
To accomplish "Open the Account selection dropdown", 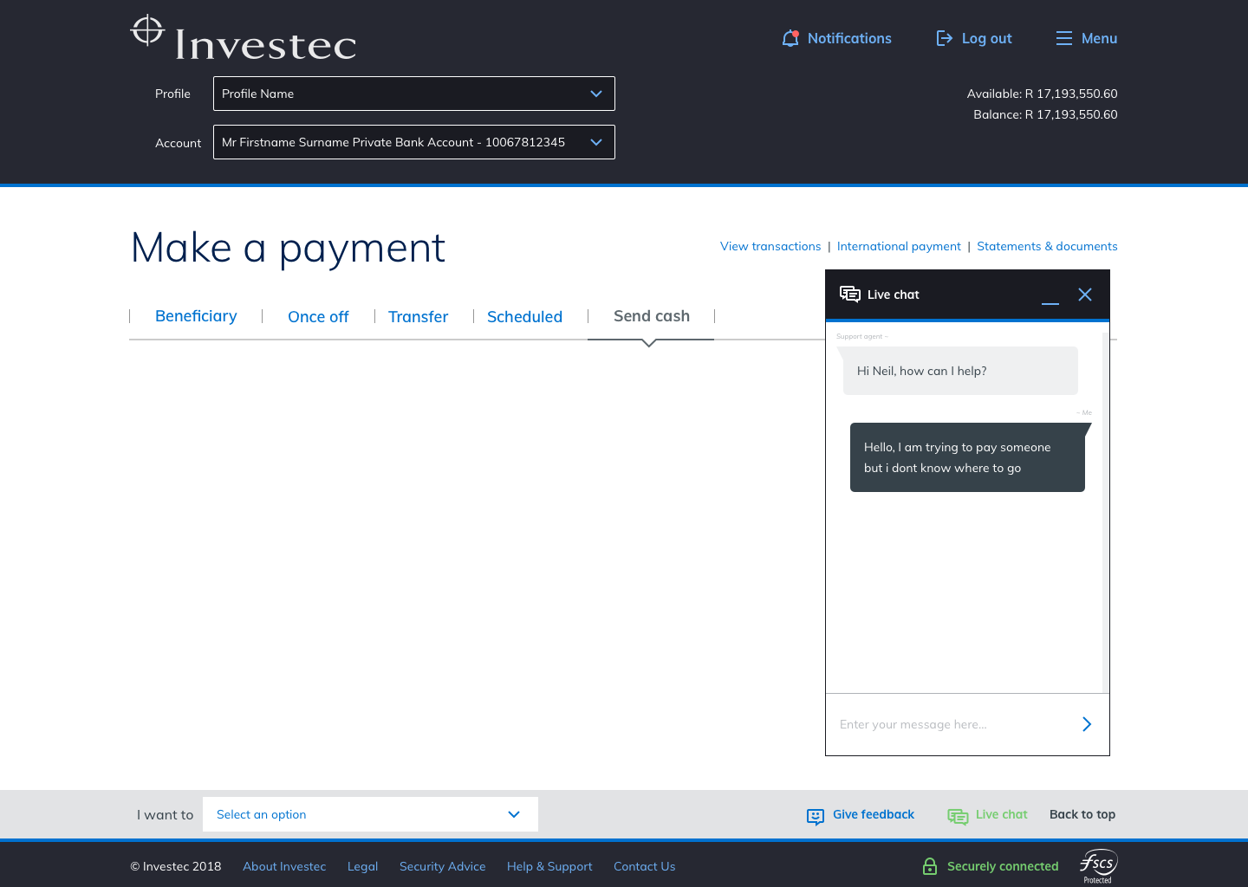I will [413, 142].
